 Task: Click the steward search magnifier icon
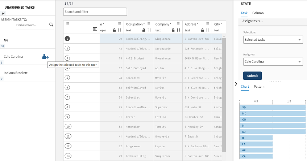point(51,25)
